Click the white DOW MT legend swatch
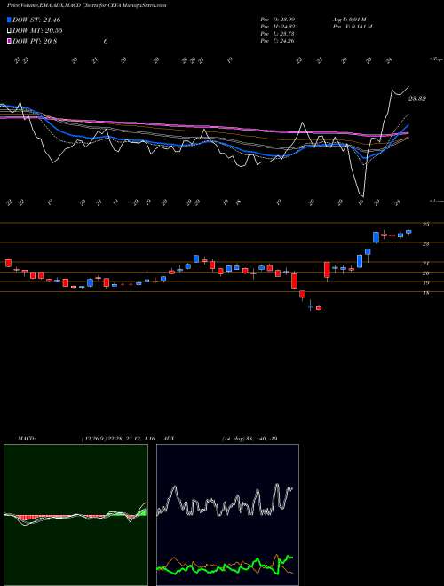The width and height of the screenshot is (444, 586). pos(10,31)
